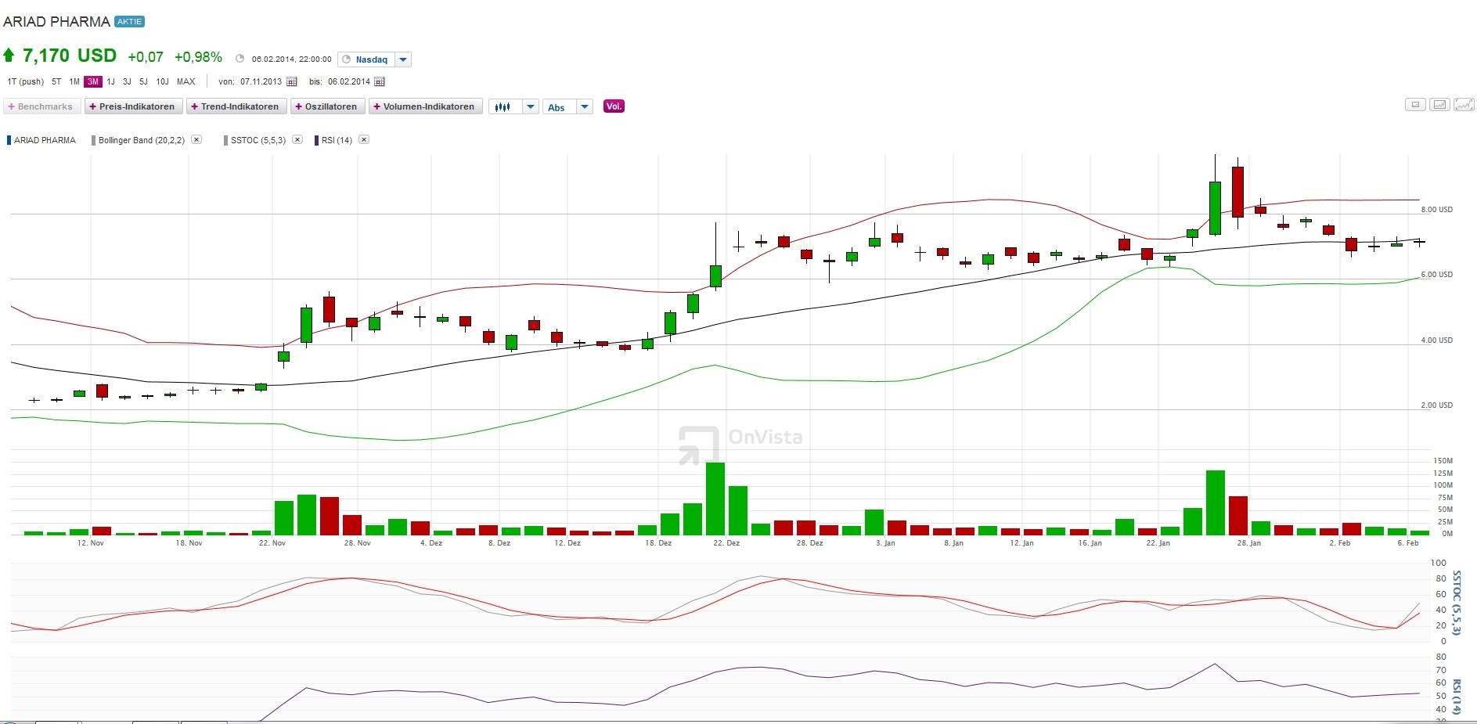Viewport: 1477px width, 724px height.
Task: Click the Abs scale mode label
Action: click(557, 107)
